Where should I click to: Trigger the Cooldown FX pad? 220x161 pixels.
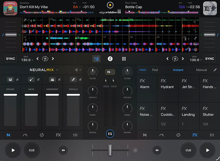(x=168, y=116)
